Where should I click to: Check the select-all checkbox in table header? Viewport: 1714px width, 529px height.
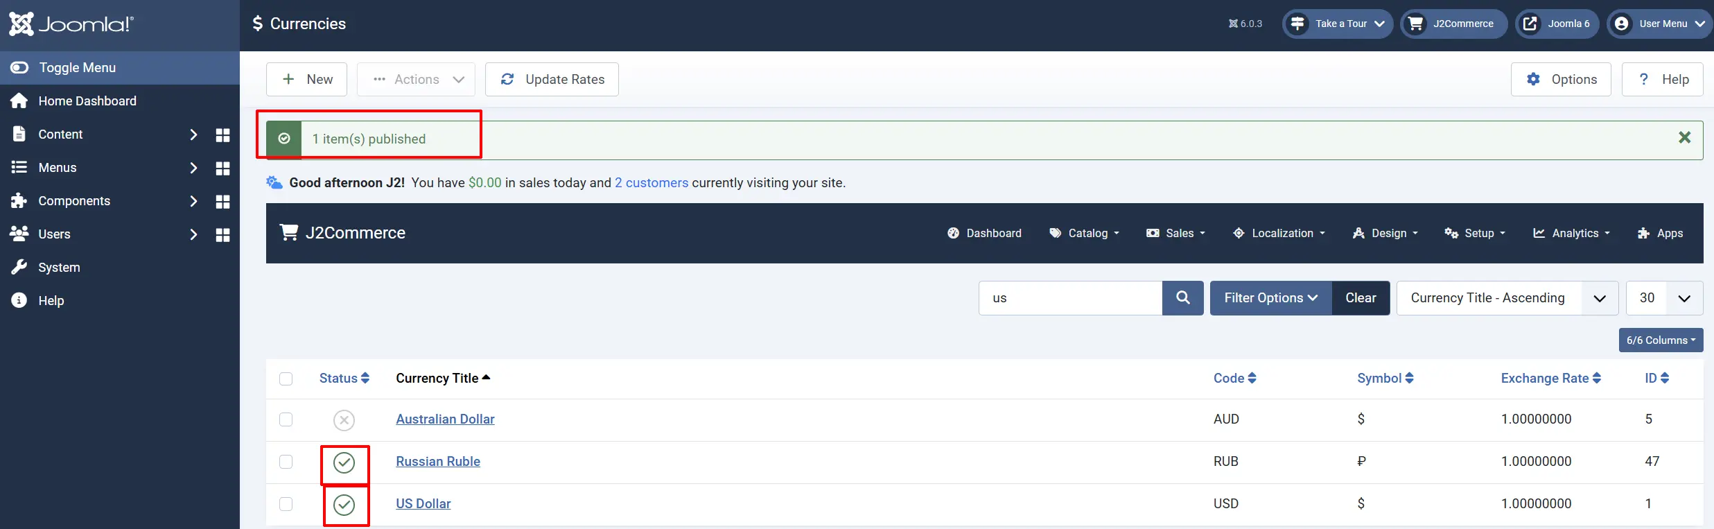pyautogui.click(x=286, y=379)
